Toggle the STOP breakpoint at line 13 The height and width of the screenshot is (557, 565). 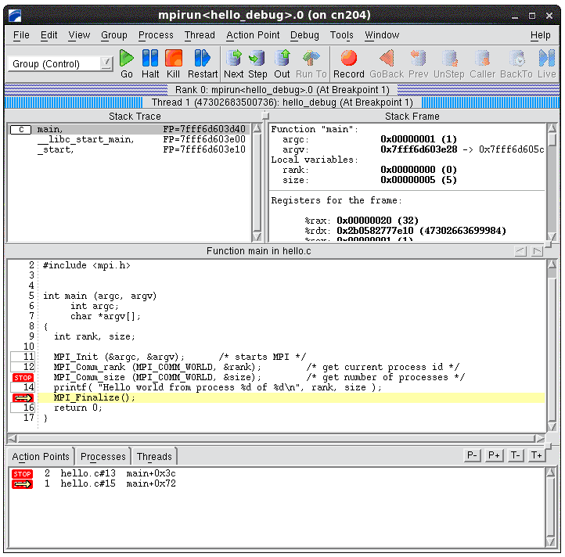pyautogui.click(x=23, y=377)
